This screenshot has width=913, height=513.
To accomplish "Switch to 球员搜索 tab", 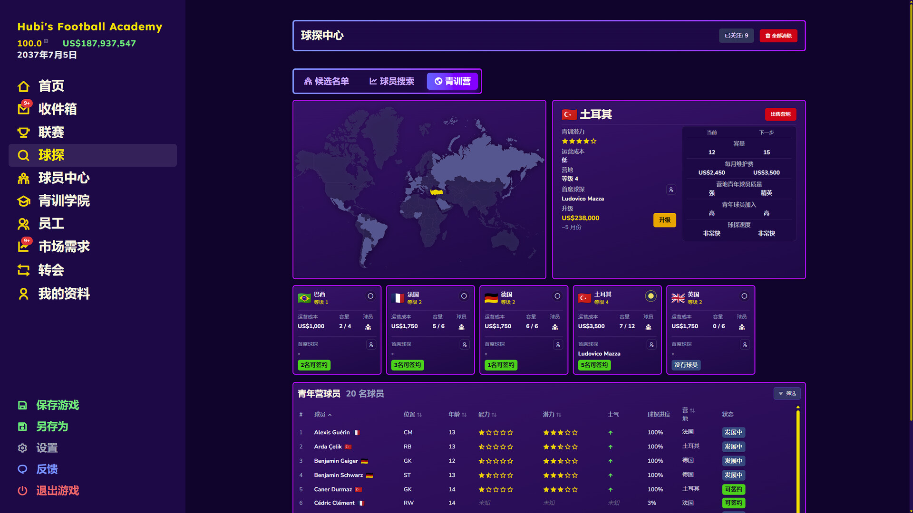I will (391, 81).
